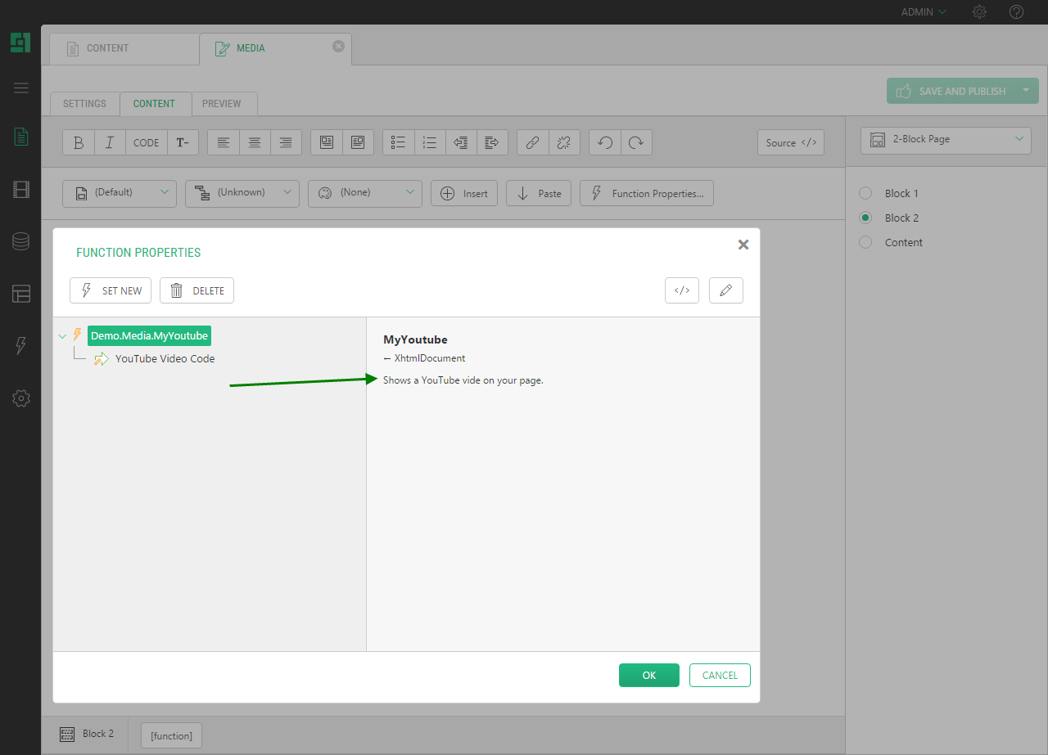Insert bulleted list

coord(399,142)
